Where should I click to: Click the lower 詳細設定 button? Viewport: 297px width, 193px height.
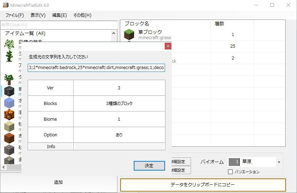tap(181, 170)
